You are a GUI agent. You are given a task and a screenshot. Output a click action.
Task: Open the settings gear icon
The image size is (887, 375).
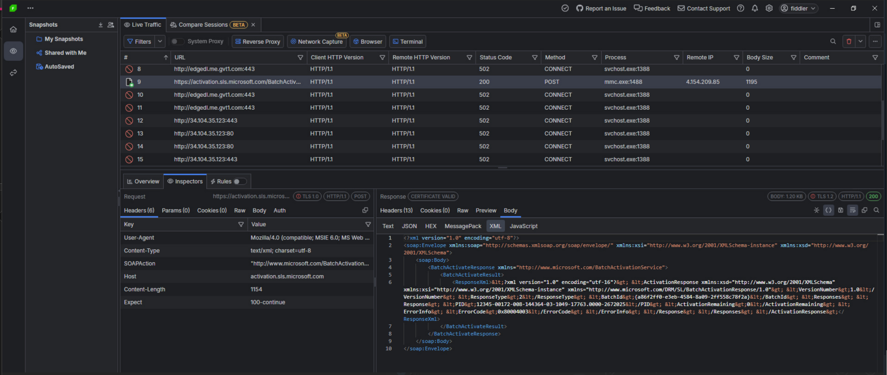[769, 8]
